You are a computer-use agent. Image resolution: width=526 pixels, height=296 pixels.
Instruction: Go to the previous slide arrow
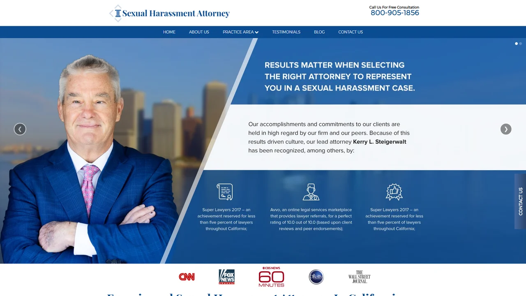20,129
